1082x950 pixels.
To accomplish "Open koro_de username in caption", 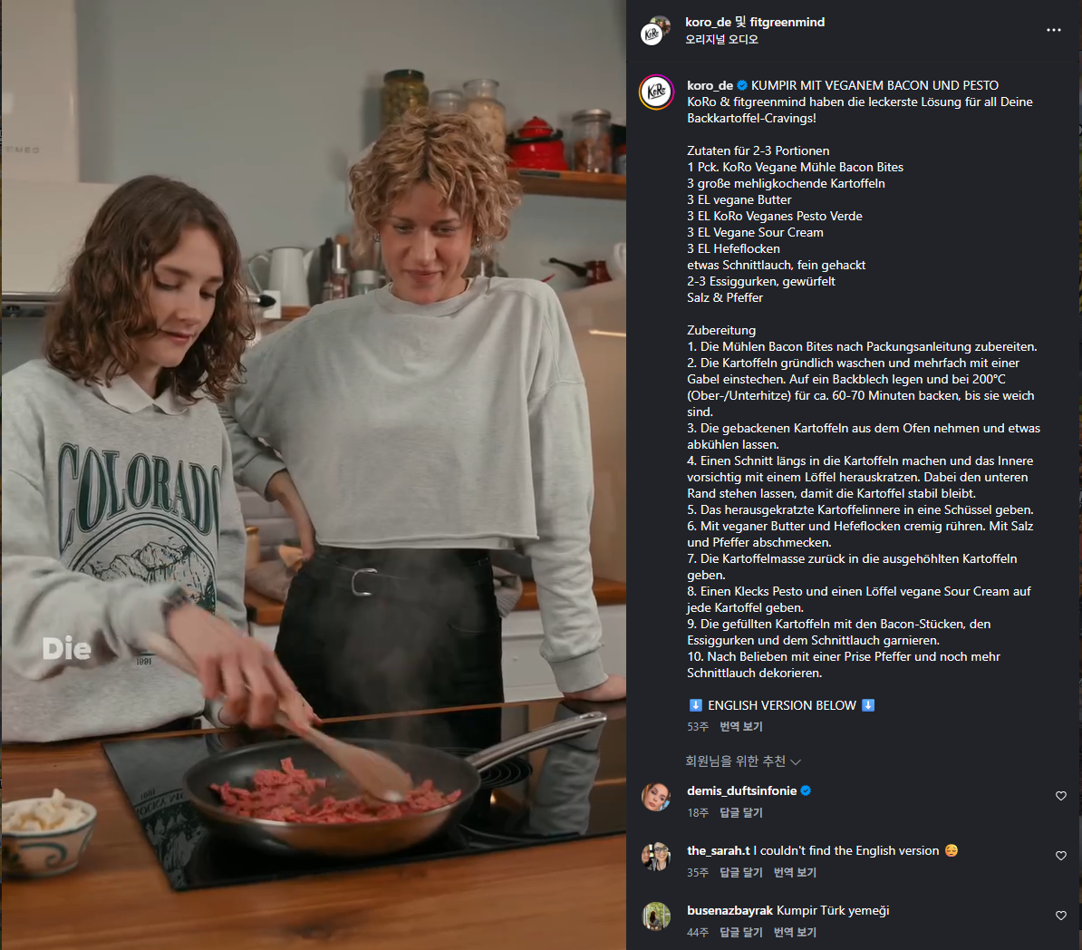I will click(x=710, y=85).
